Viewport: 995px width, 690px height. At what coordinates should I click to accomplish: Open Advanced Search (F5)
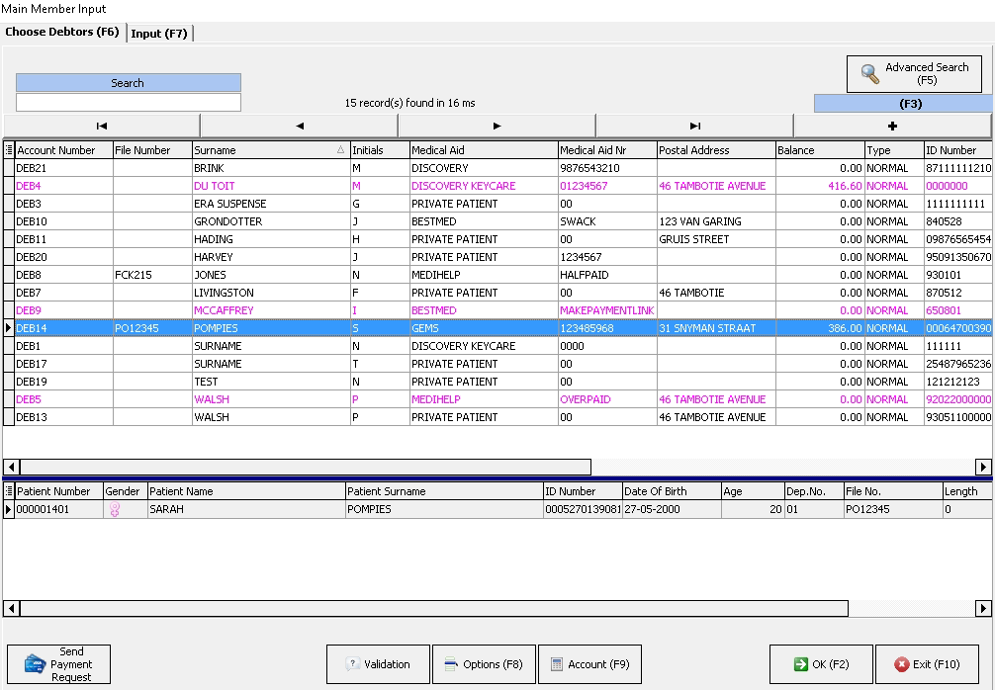[x=914, y=74]
